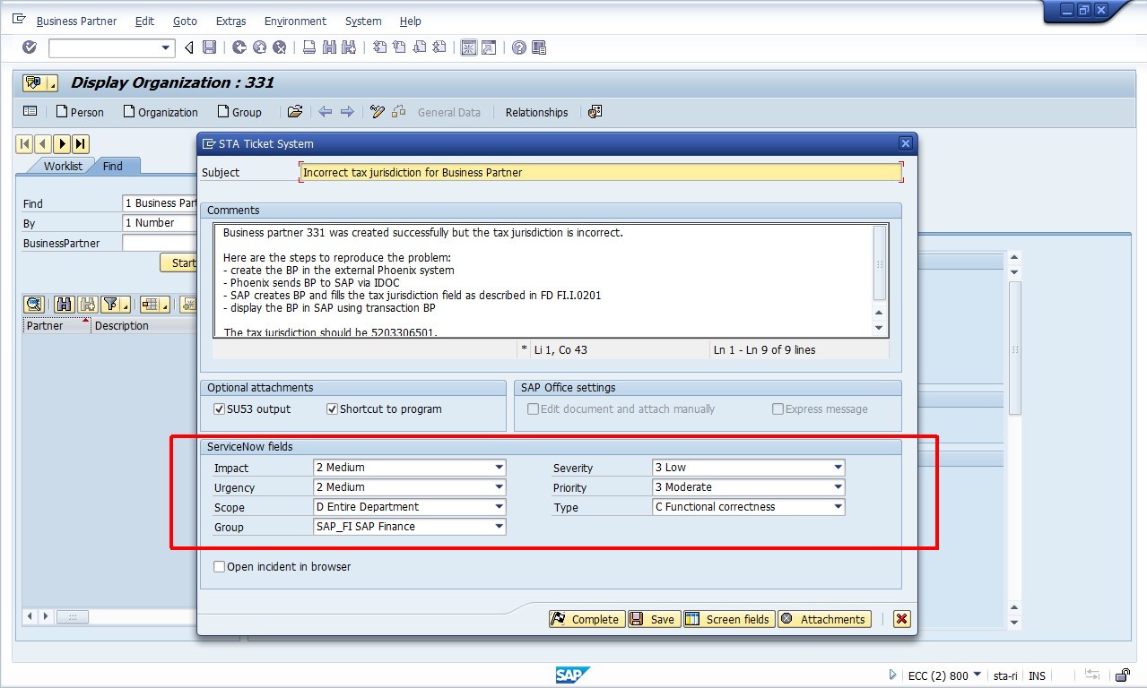Click the Subject input field
Viewport: 1147px width, 688px height.
point(601,172)
